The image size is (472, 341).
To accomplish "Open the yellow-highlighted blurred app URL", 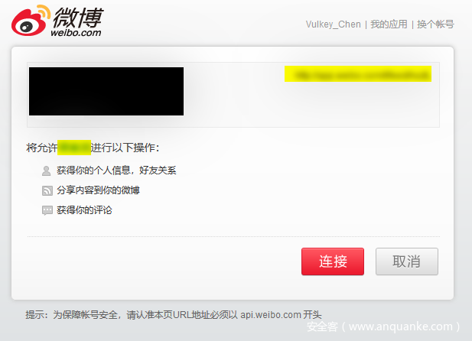I will 358,73.
